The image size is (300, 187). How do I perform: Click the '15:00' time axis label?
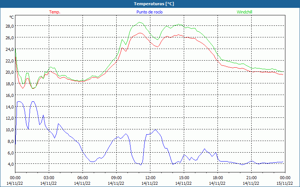point(184,178)
